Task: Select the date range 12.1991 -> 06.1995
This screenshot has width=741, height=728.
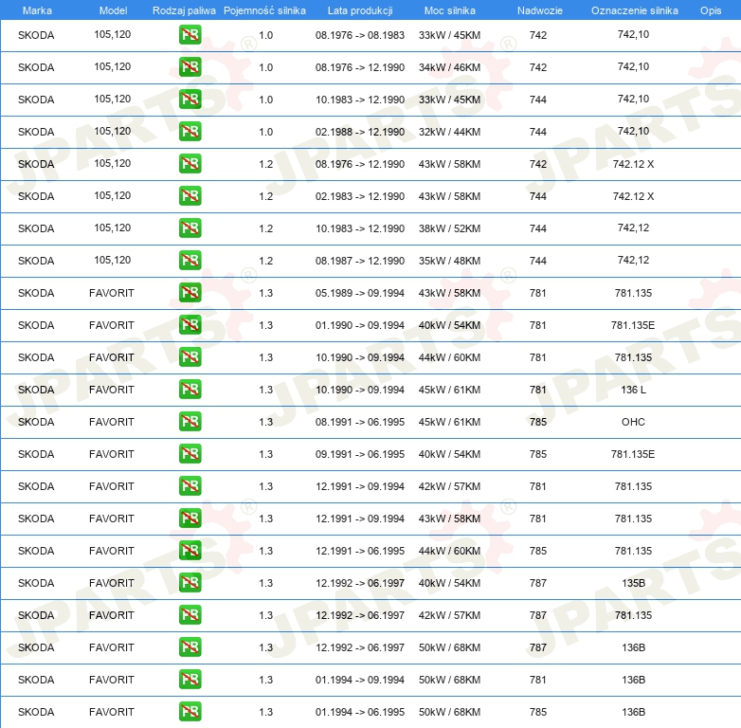Action: point(360,551)
